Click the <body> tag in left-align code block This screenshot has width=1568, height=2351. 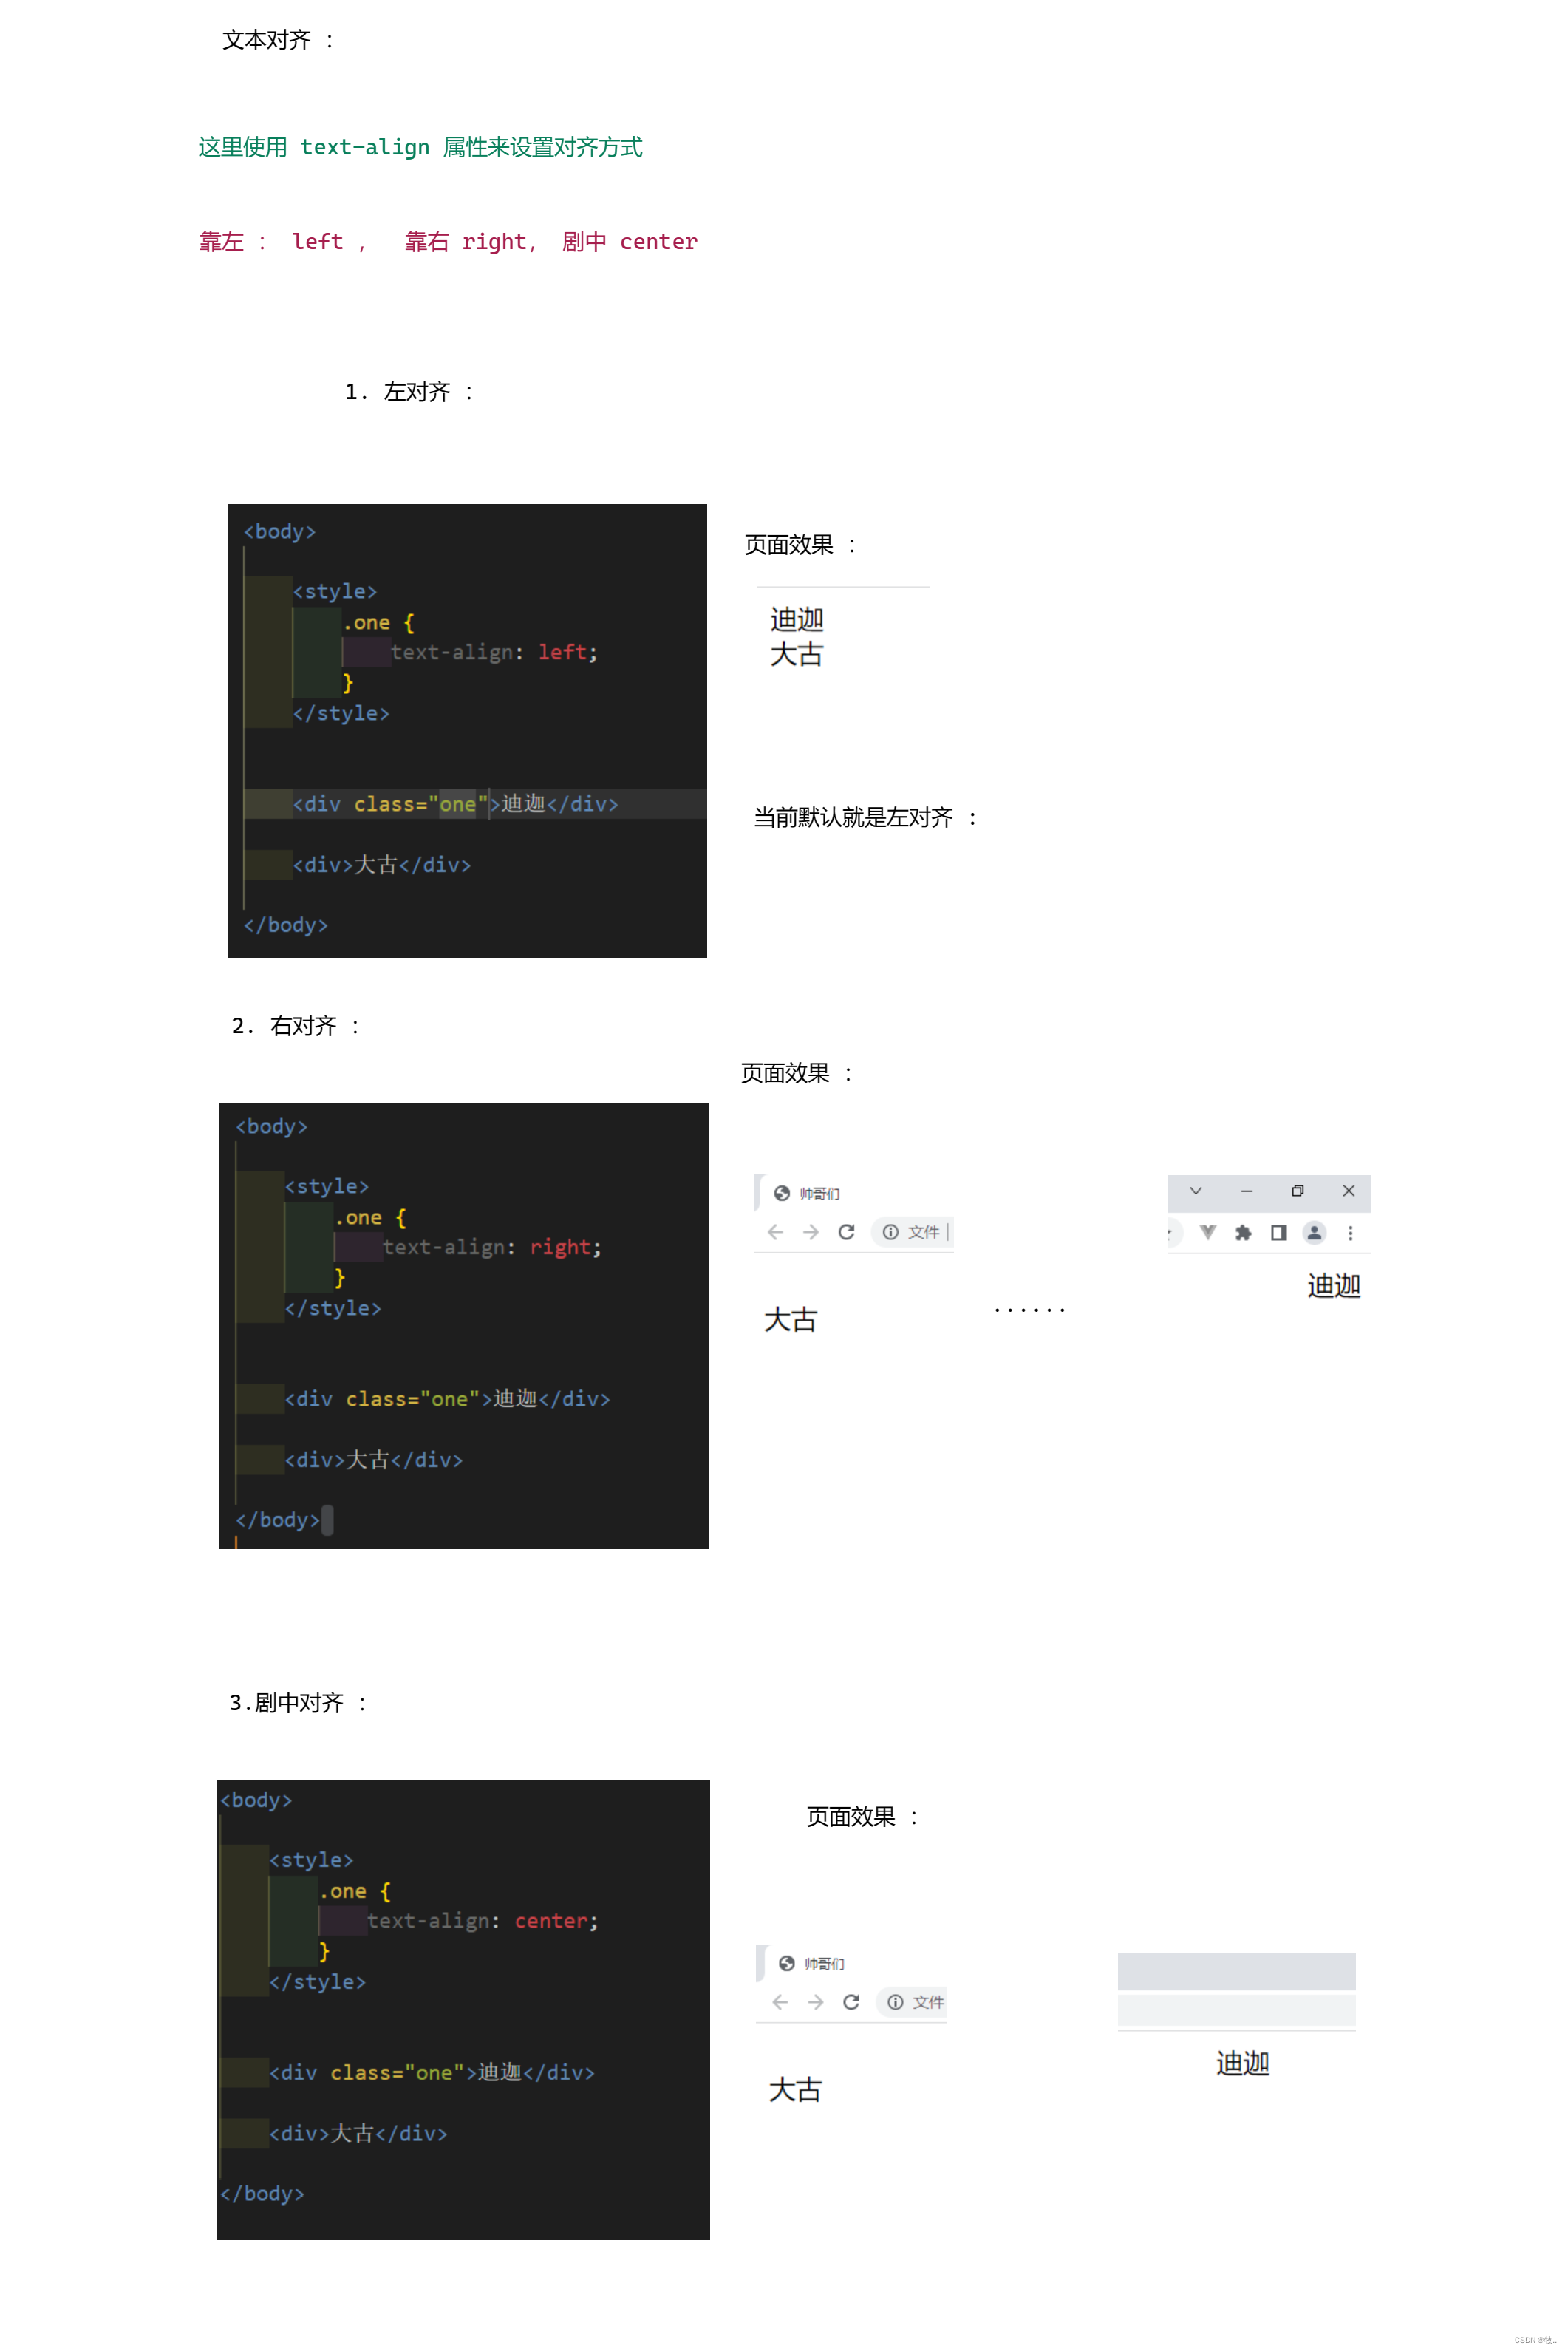click(x=280, y=531)
